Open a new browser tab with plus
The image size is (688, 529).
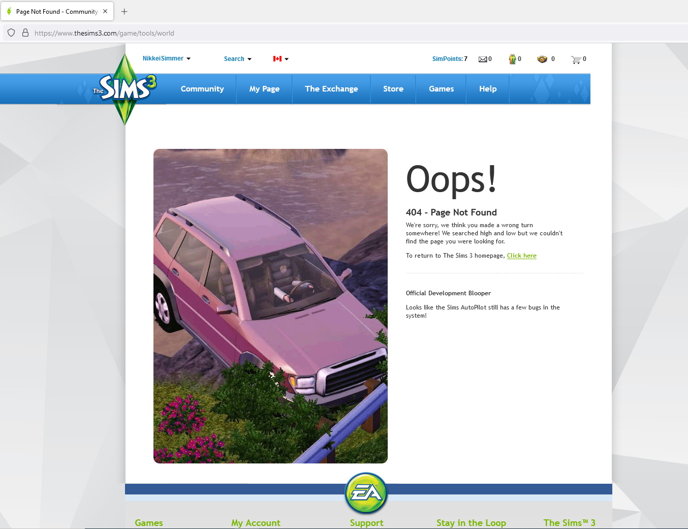(124, 11)
